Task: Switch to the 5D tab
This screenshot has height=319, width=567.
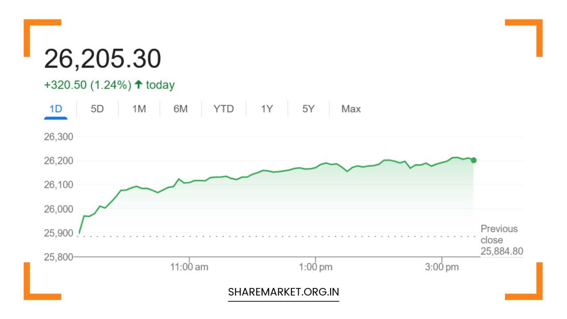Action: point(97,109)
